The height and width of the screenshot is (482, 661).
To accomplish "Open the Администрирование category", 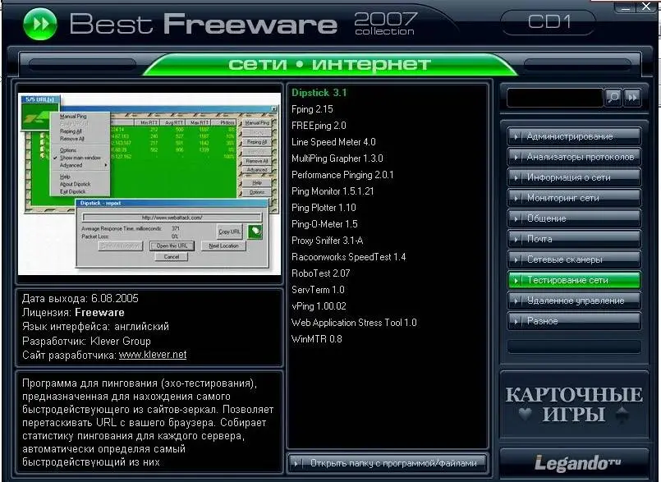I will click(x=574, y=136).
